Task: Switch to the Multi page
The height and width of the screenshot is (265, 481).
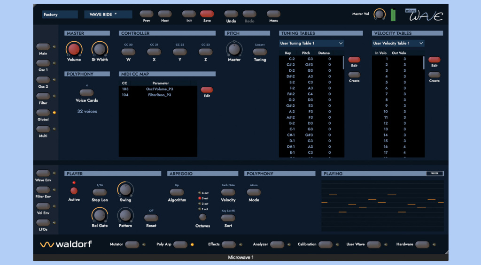Action: (x=43, y=129)
